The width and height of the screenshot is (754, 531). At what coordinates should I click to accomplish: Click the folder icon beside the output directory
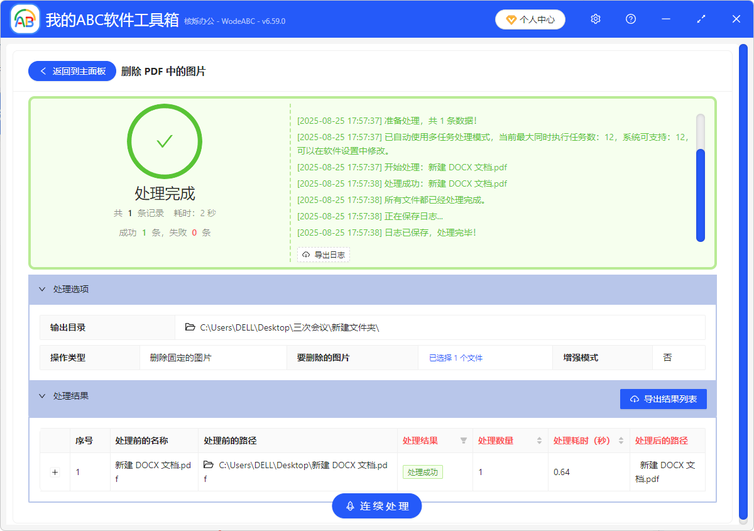click(x=190, y=327)
